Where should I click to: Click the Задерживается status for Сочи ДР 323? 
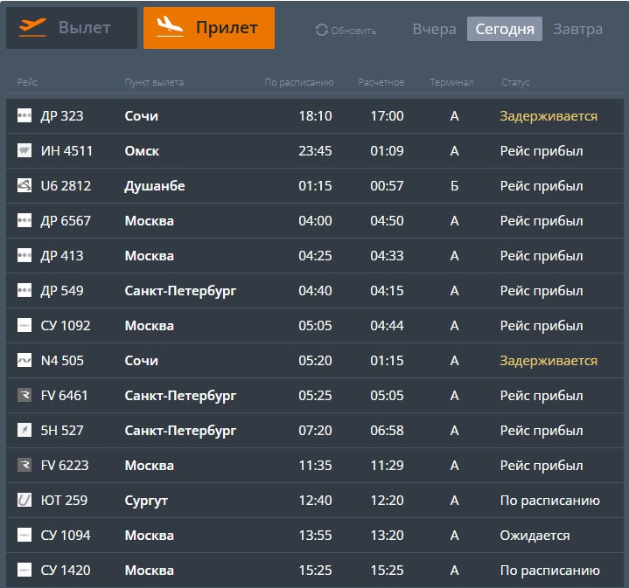click(548, 116)
